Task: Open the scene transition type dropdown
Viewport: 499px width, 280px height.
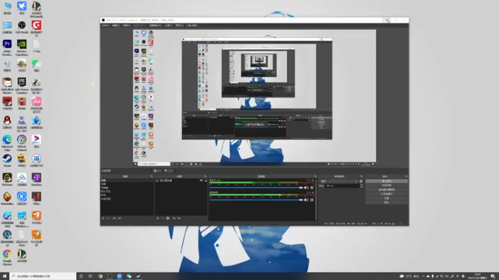Action: click(339, 181)
